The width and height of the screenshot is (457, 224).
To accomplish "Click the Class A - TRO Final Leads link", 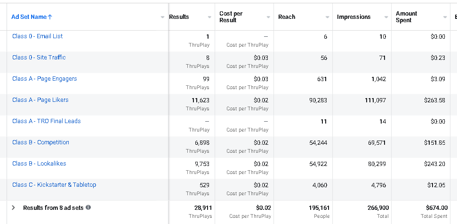I will [x=46, y=121].
